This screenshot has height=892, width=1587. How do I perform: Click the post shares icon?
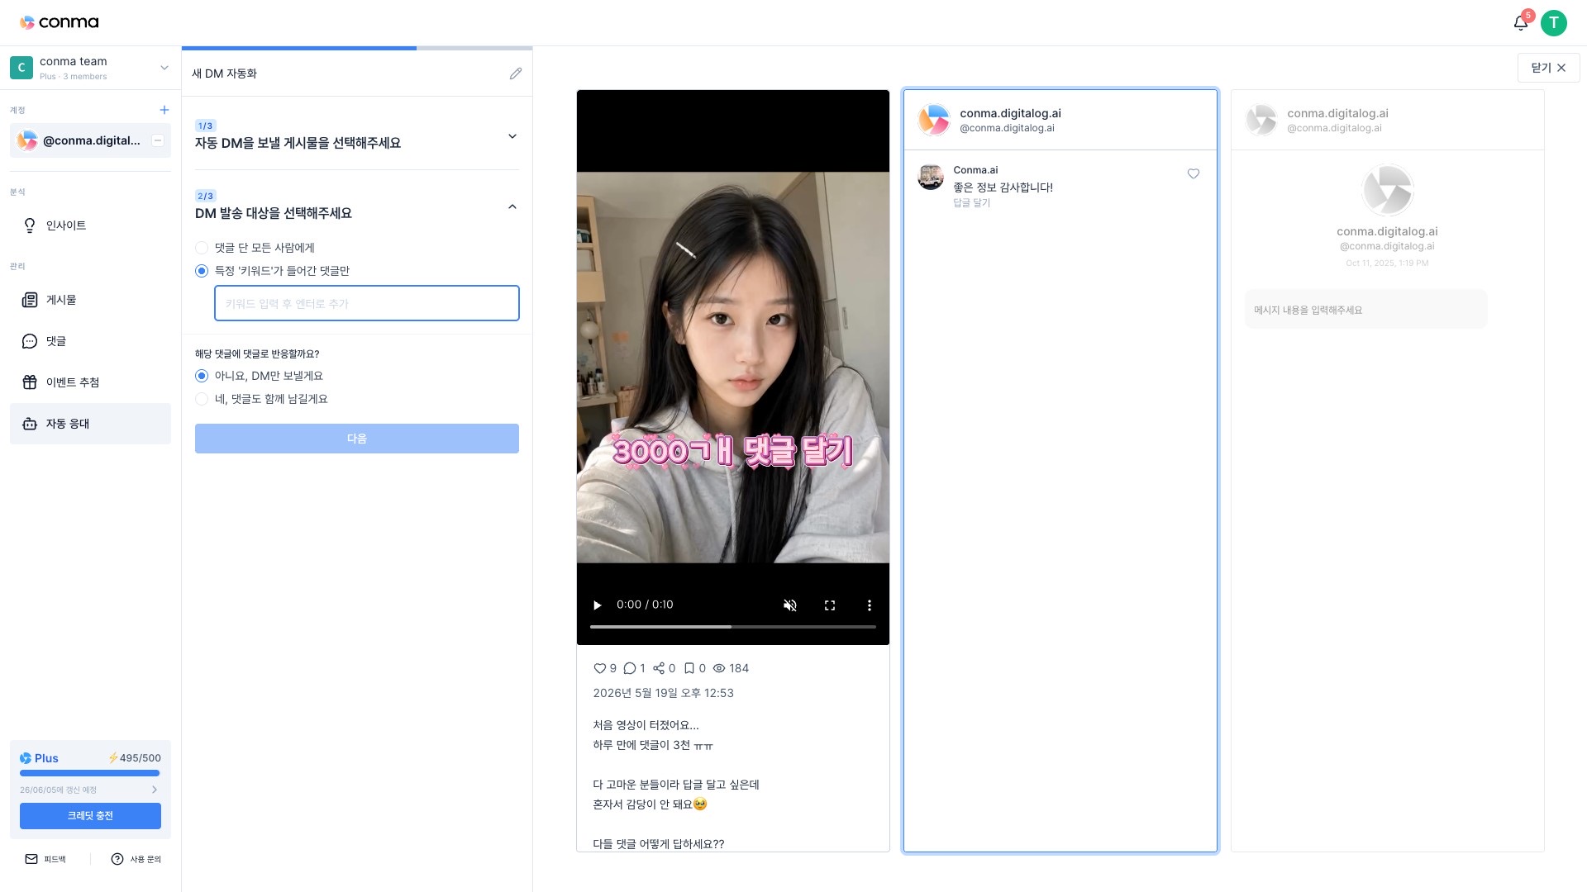click(659, 668)
